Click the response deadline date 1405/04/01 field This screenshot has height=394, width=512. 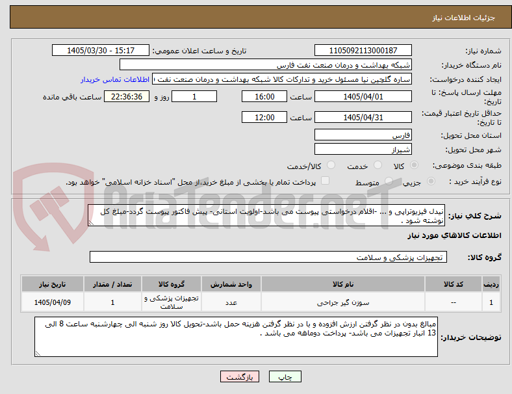[363, 97]
